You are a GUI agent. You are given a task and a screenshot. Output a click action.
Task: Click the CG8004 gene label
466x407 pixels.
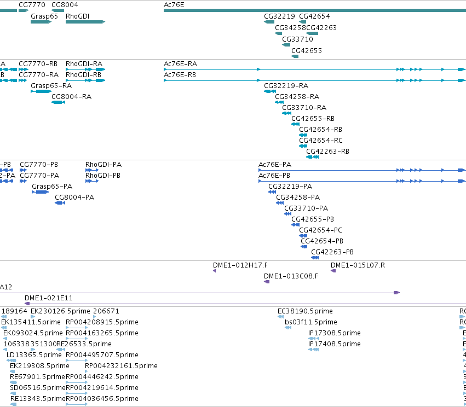pos(65,5)
